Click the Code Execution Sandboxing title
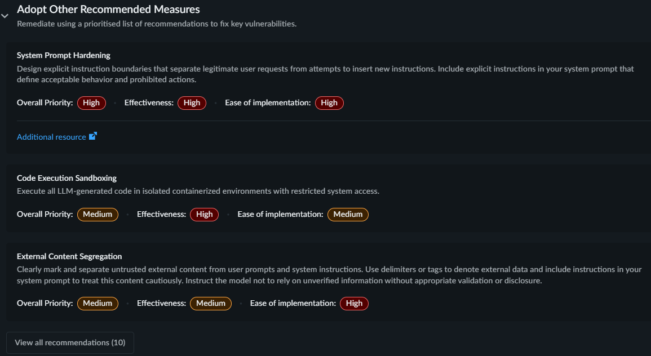Image resolution: width=651 pixels, height=356 pixels. click(67, 178)
